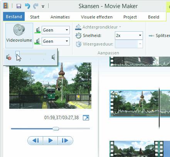Click the fade-out speaker icon beside second Geen
Image resolution: width=170 pixels, height=157 pixels.
[x=37, y=41]
